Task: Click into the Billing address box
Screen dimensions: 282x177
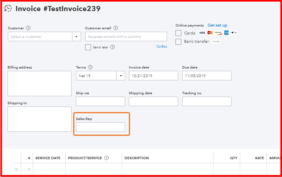Action: pyautogui.click(x=39, y=84)
